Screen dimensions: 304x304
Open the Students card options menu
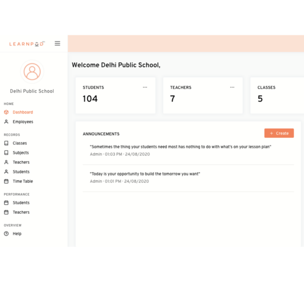click(145, 87)
